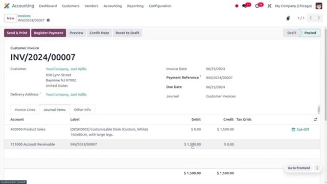Click the Cut-Off calendar icon
Image resolution: width=327 pixels, height=184 pixels.
click(x=293, y=129)
